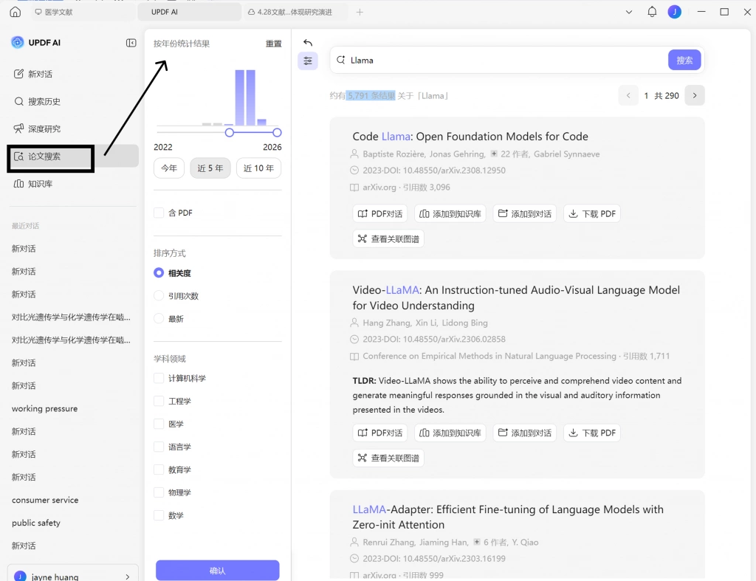Screen dimensions: 756x581
Task: Add a new tab with plus icon
Action: pyautogui.click(x=360, y=12)
